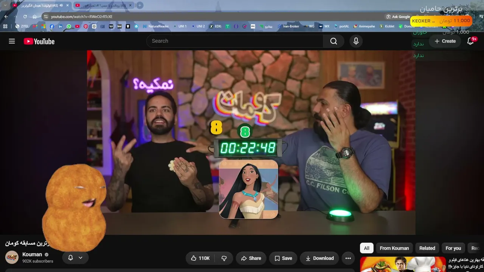
Task: Open the TradingView bookmark
Action: [x=111, y=26]
